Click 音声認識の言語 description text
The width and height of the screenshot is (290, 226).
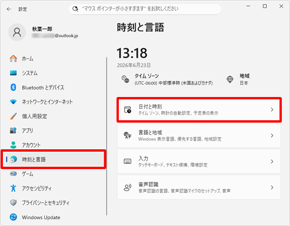coord(184,191)
